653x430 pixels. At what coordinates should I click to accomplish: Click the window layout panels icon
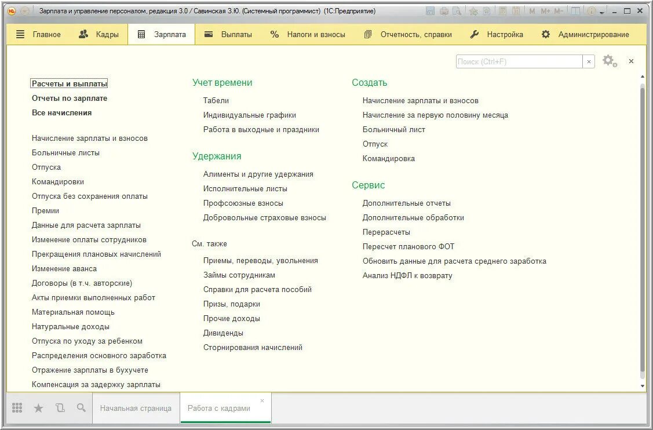(575, 11)
